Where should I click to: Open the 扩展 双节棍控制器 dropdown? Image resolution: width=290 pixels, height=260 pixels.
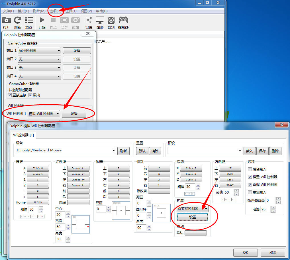[193, 209]
